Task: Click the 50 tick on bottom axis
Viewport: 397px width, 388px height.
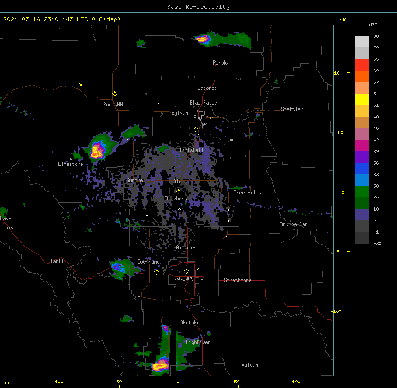Action: [237, 382]
